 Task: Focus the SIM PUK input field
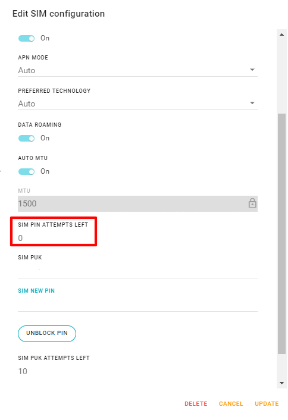coord(137,271)
